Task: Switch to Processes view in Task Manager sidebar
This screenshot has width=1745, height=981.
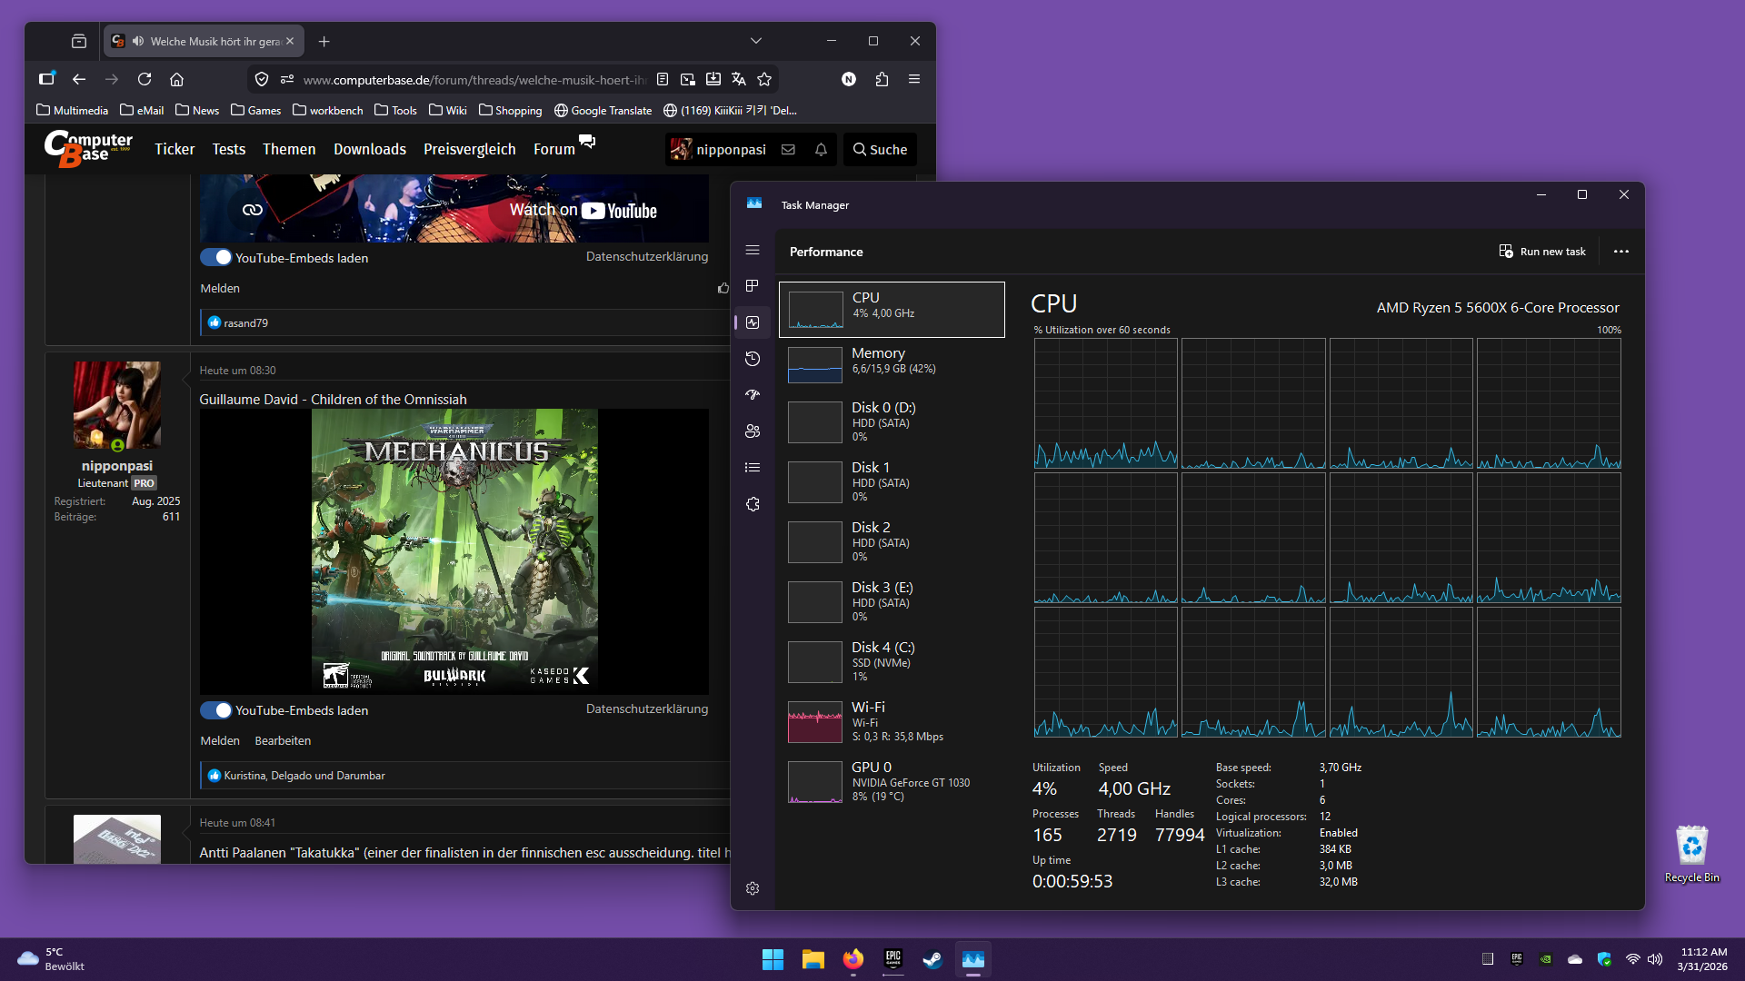Action: pos(753,286)
